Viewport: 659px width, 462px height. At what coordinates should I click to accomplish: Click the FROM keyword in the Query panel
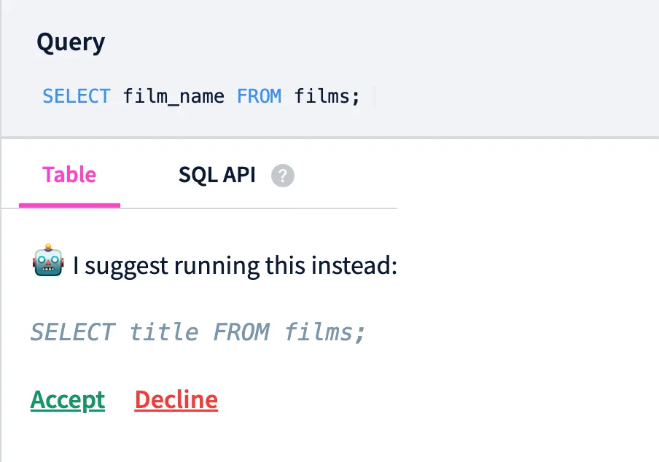click(260, 95)
